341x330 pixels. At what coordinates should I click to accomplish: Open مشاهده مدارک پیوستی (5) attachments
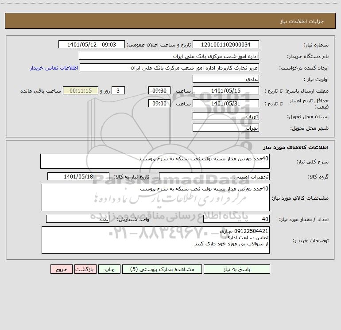tap(162, 269)
